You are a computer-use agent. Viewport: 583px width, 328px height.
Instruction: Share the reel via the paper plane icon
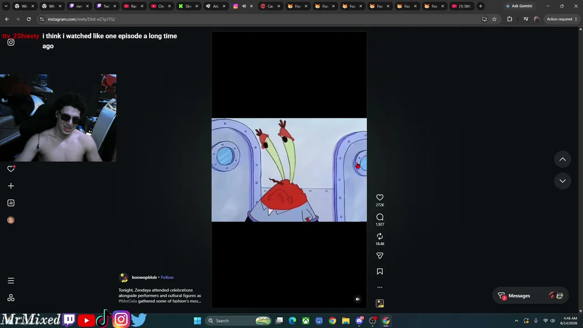coord(380,256)
